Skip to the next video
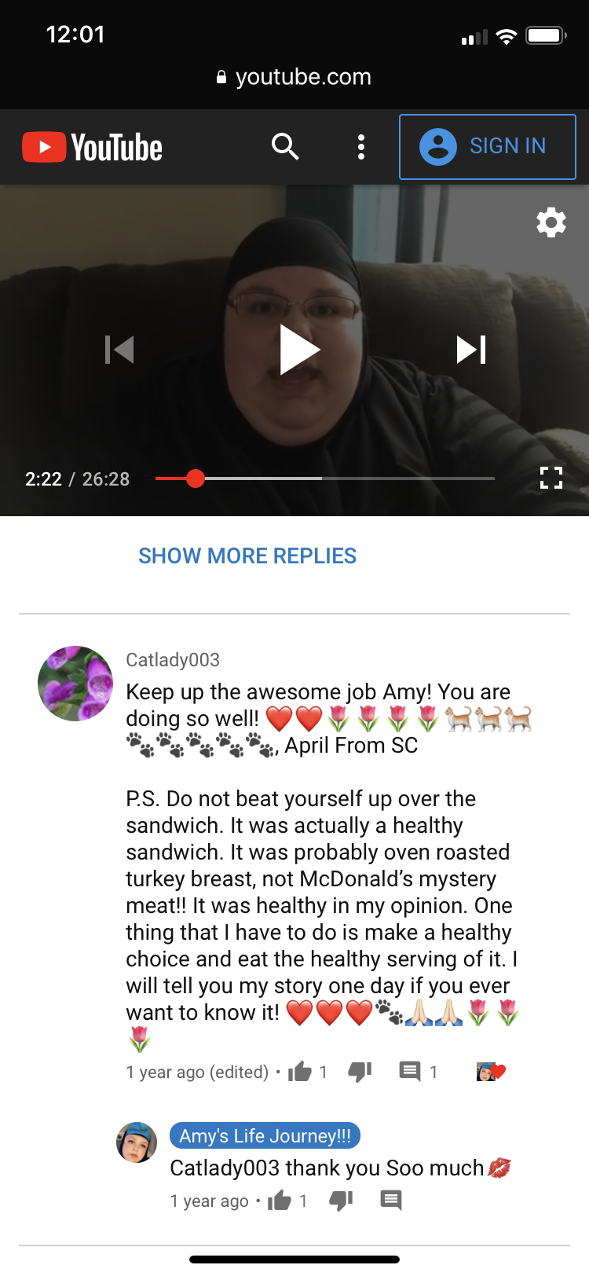The height and width of the screenshot is (1276, 589). tap(472, 350)
